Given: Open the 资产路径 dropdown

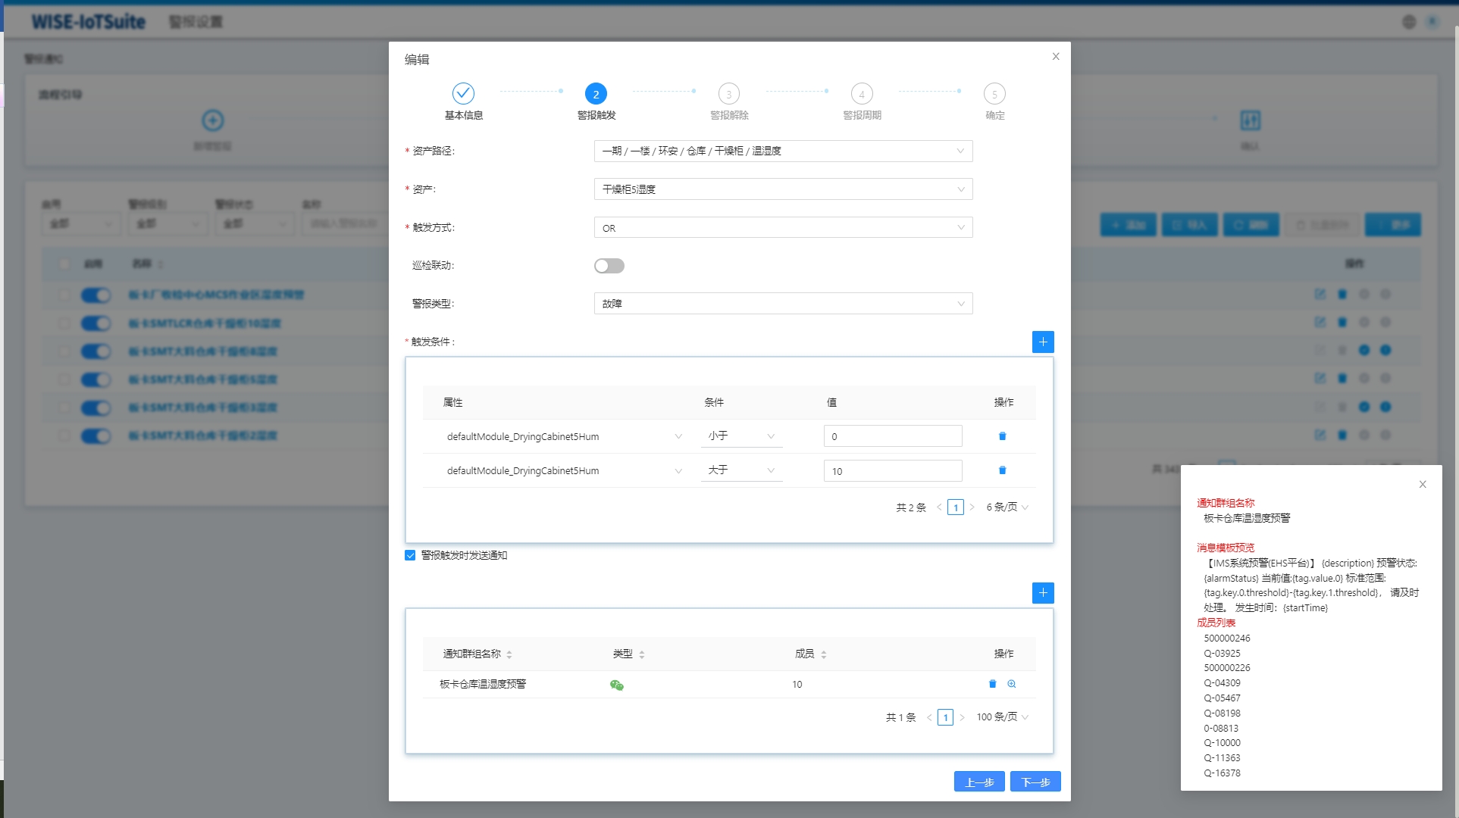Looking at the screenshot, I should click(x=782, y=151).
